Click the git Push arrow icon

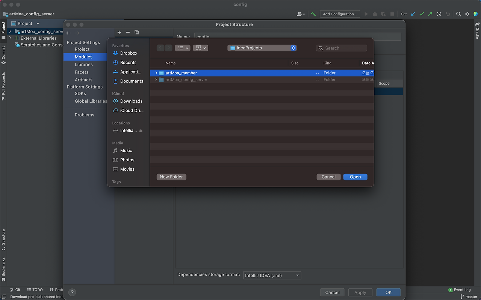tap(430, 14)
